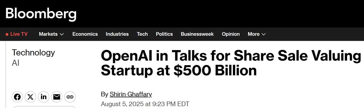Viewport: 364px width, 108px height.
Task: Go to the Politics section
Action: tap(164, 34)
